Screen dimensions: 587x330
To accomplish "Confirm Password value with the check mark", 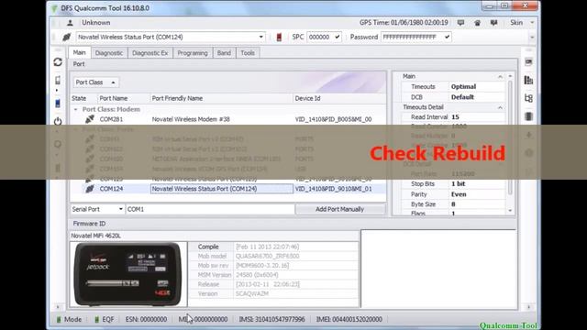I will (447, 37).
